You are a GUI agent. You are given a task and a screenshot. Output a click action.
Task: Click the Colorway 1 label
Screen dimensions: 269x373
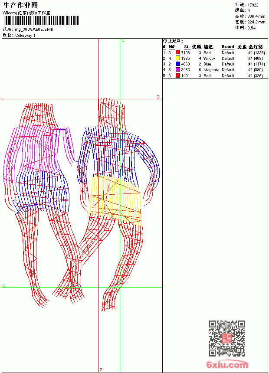coord(25,36)
